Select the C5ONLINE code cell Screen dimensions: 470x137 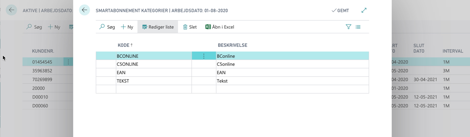point(154,64)
